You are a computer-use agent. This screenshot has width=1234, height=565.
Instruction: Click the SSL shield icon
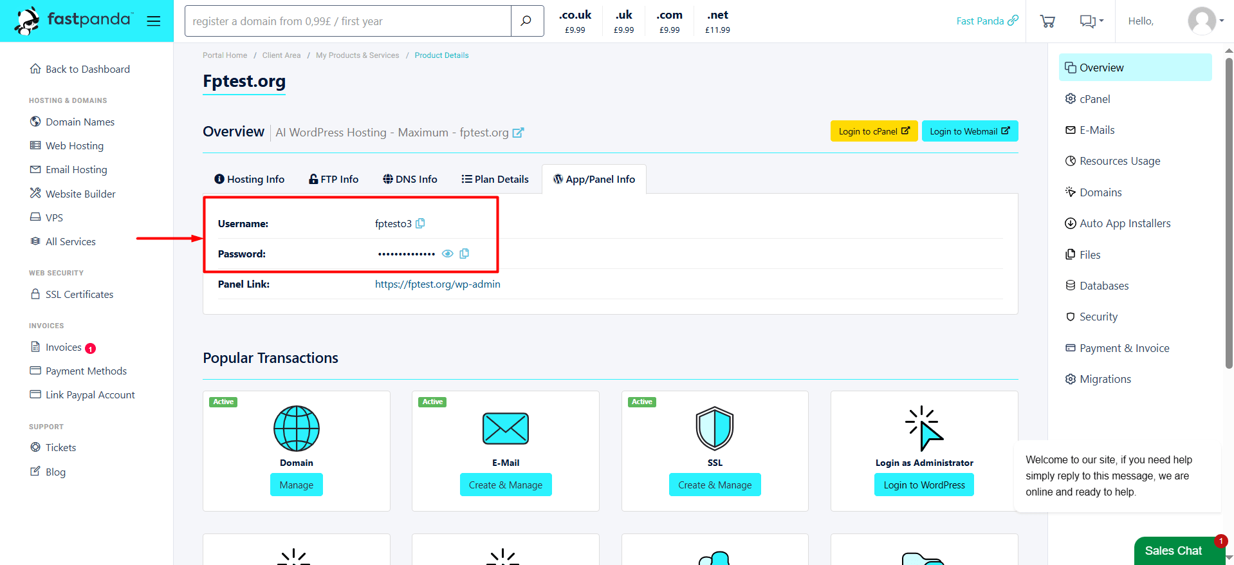(715, 429)
